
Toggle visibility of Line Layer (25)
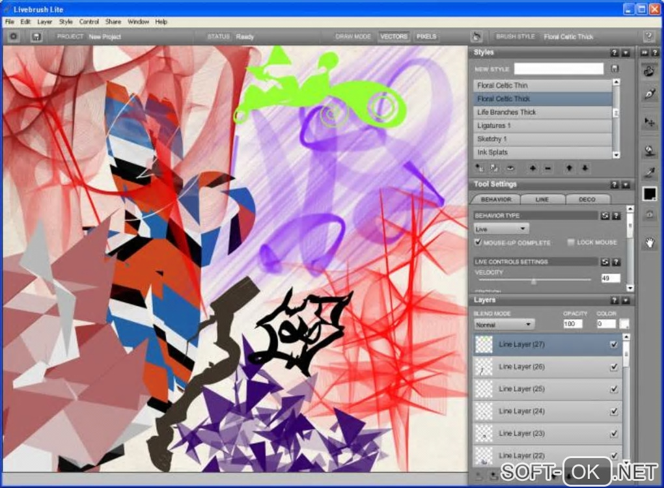[614, 389]
